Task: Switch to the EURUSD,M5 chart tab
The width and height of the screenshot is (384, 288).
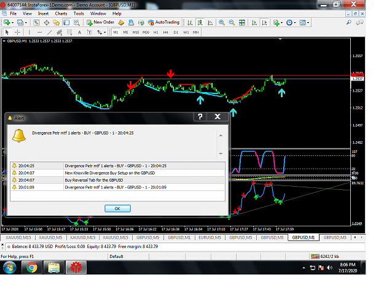Action: click(210, 238)
